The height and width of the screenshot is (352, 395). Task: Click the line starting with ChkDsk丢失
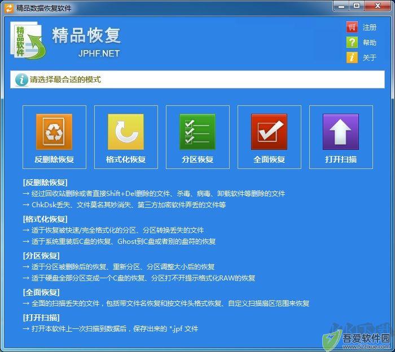click(x=124, y=205)
